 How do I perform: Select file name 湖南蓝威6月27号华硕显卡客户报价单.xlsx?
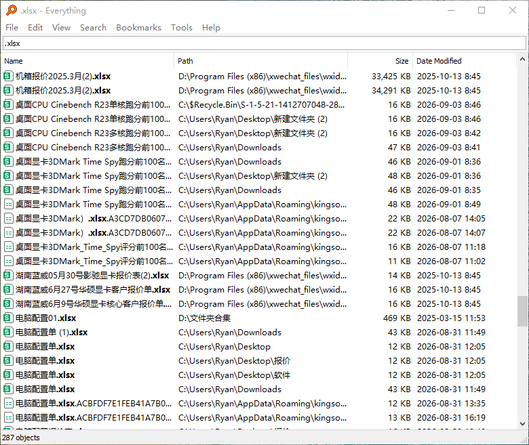click(x=93, y=290)
